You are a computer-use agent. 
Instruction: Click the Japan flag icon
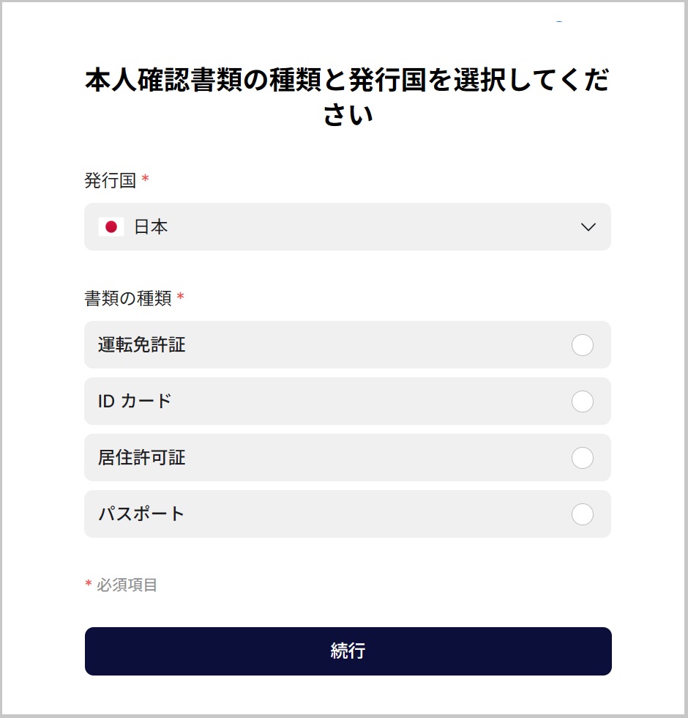(111, 227)
